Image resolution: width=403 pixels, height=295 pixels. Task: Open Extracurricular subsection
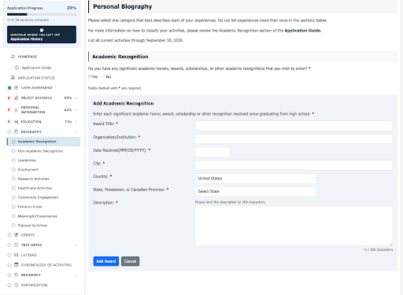coord(30,207)
